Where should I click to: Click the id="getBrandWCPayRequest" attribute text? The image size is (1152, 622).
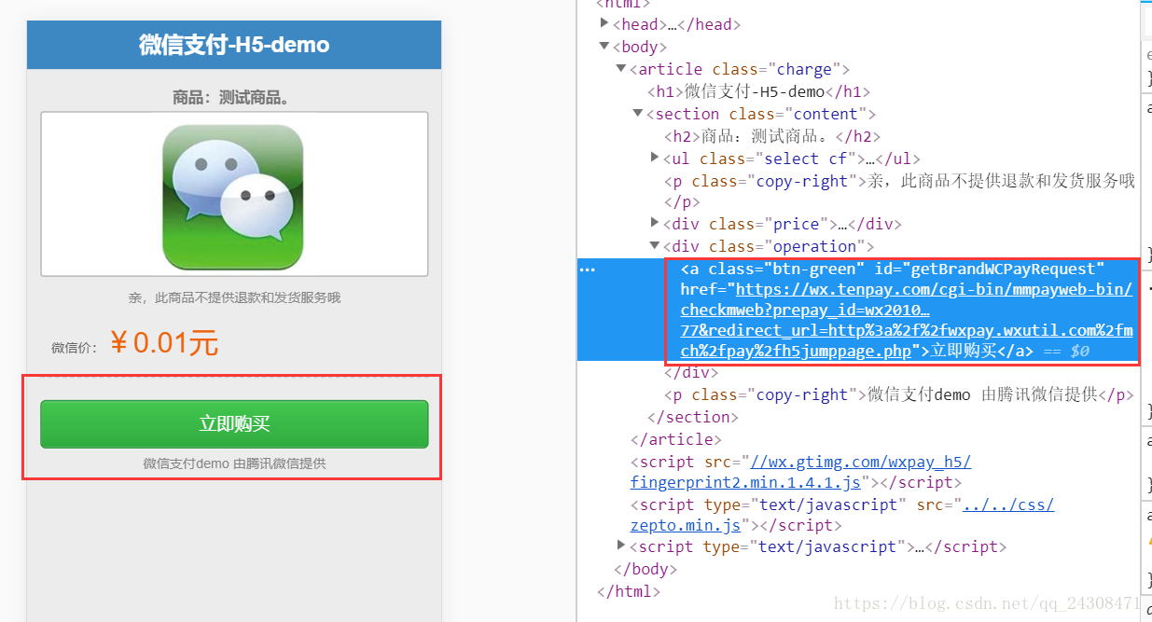tap(989, 270)
